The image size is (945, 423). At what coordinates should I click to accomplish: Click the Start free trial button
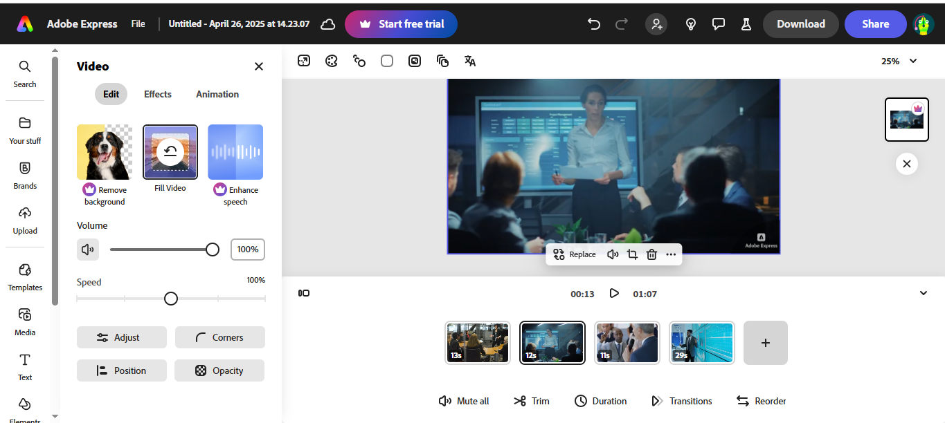pyautogui.click(x=401, y=23)
